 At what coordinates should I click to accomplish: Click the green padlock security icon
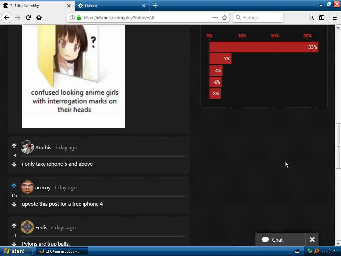click(x=79, y=18)
